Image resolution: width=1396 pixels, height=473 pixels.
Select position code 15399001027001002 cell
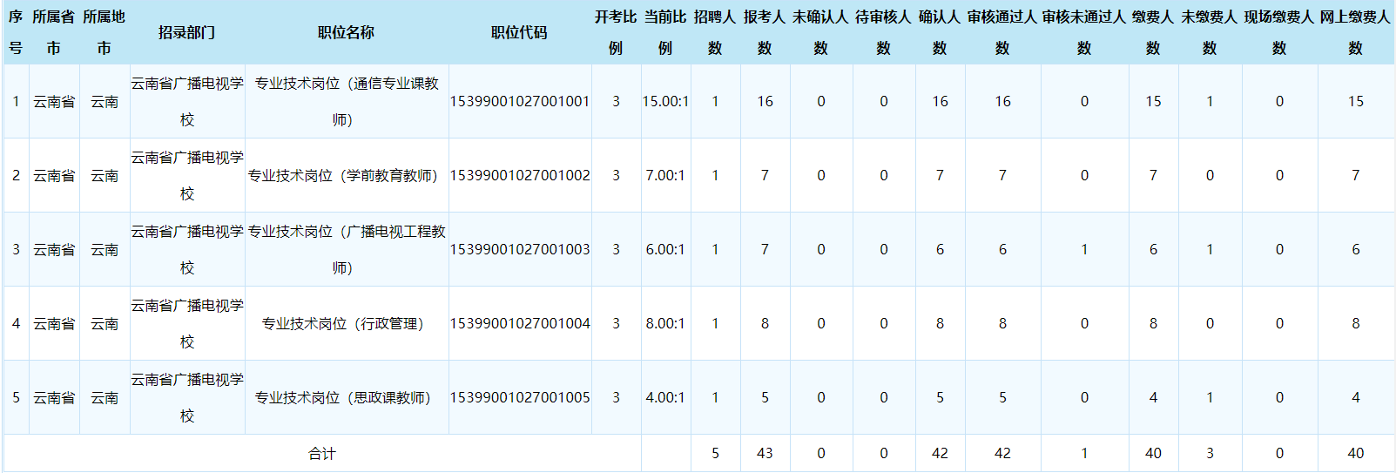[519, 175]
